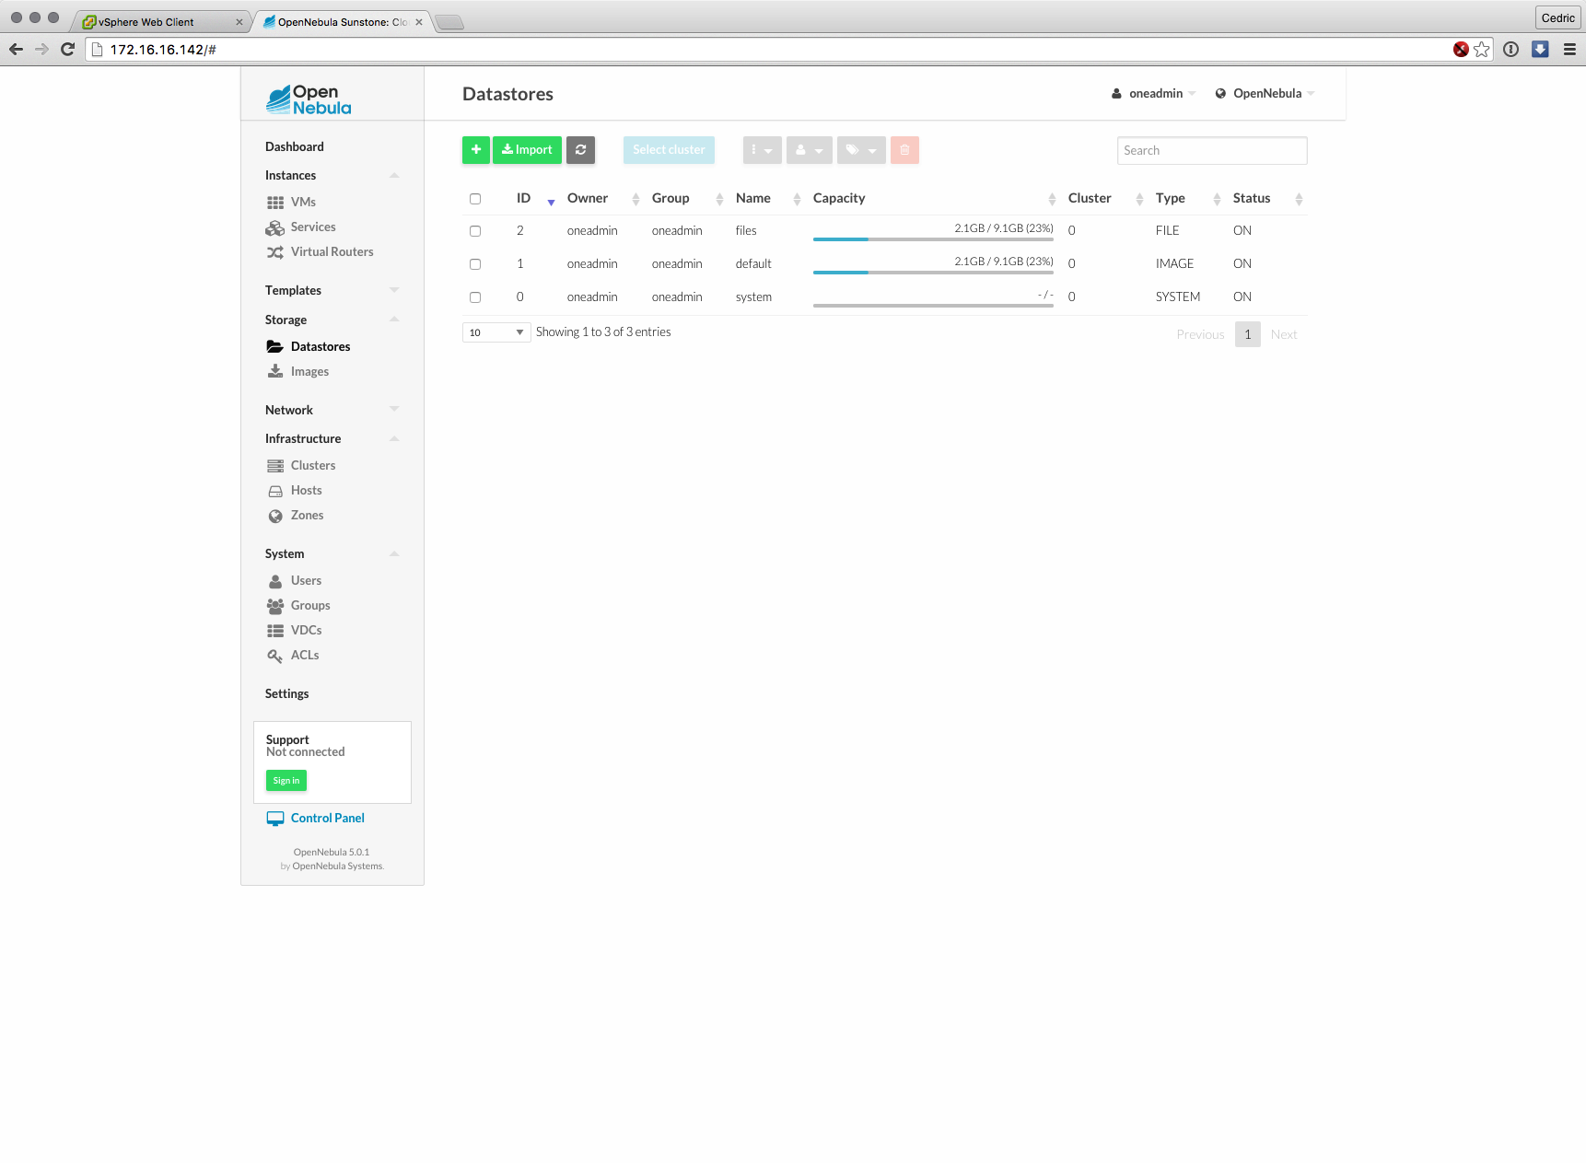Click the Import button
Viewport: 1586px width, 1163px height.
coord(527,150)
